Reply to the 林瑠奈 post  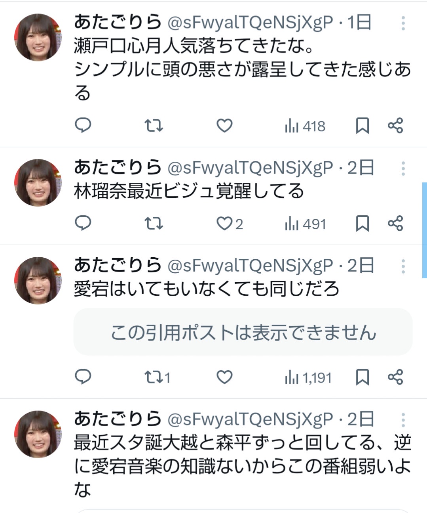83,224
